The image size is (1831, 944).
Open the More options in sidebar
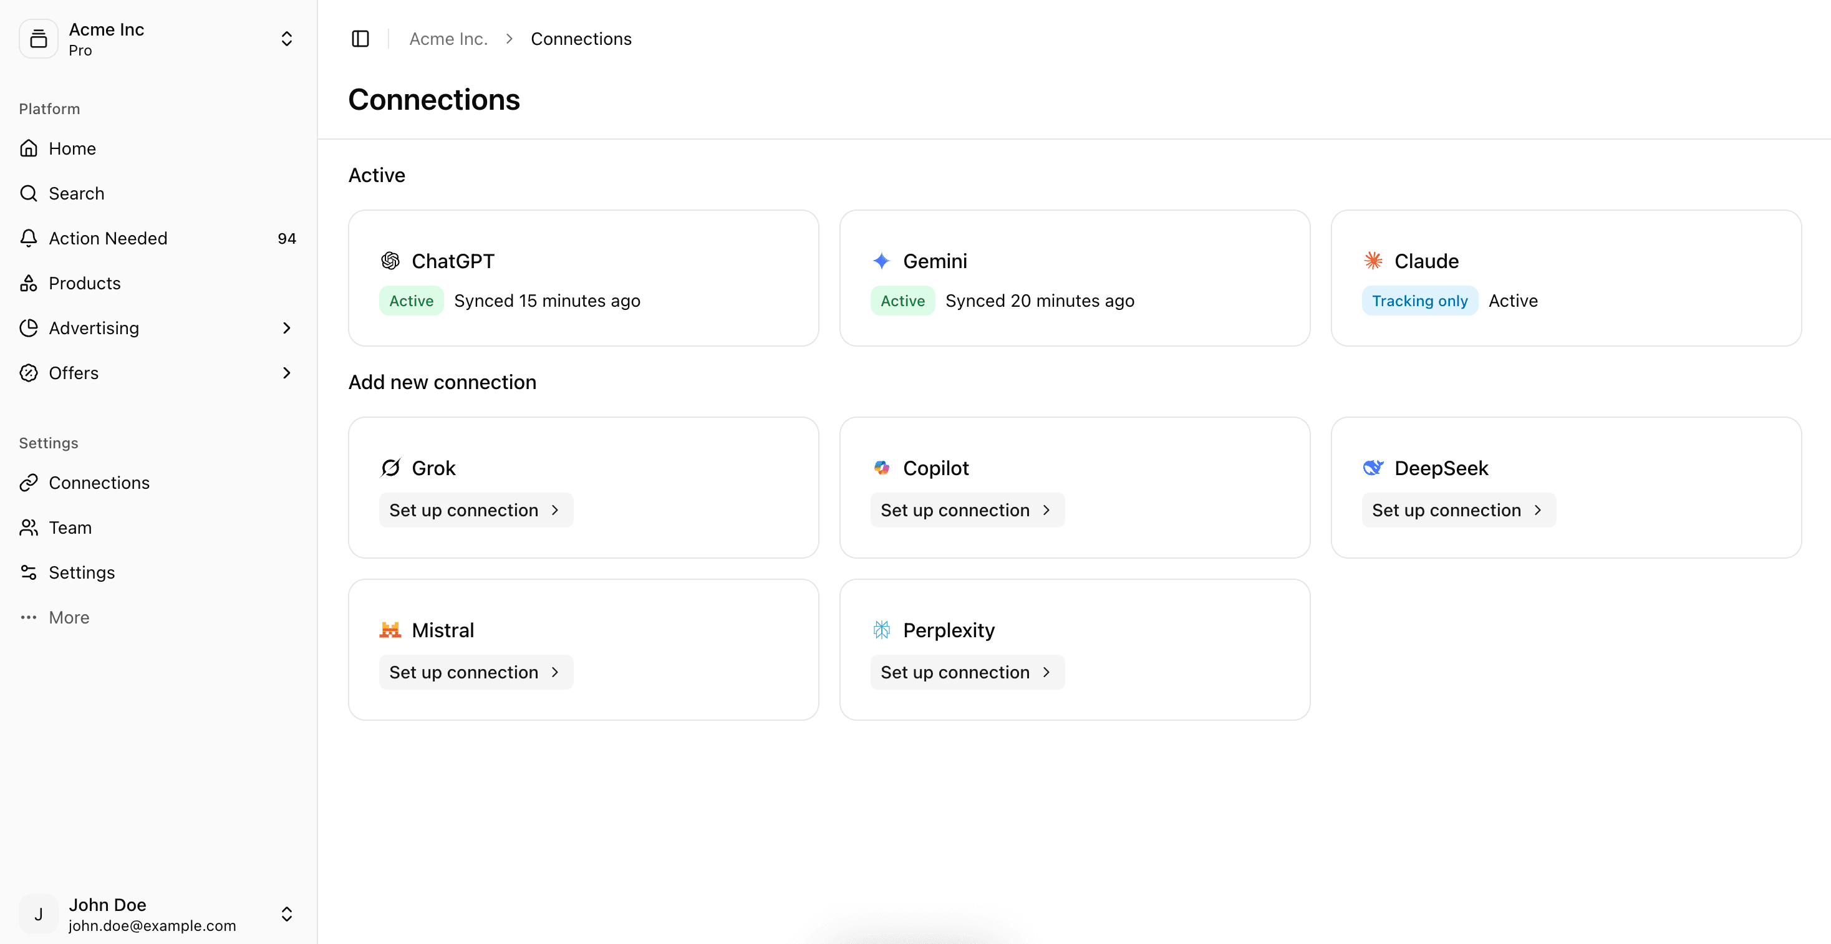coord(68,617)
